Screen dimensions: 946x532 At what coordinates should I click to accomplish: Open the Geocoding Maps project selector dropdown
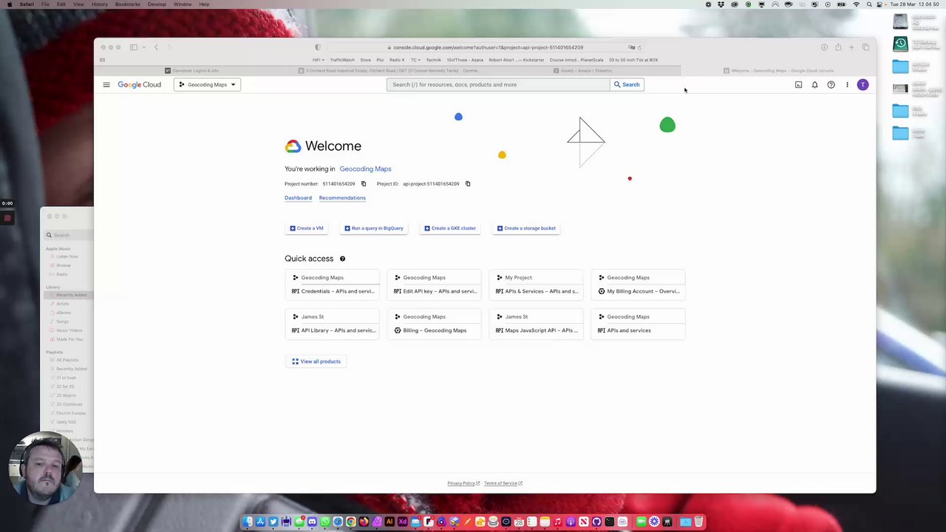(x=207, y=85)
